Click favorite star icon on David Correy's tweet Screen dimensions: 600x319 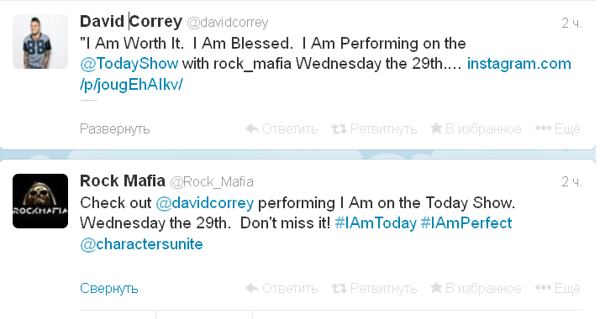(x=436, y=128)
